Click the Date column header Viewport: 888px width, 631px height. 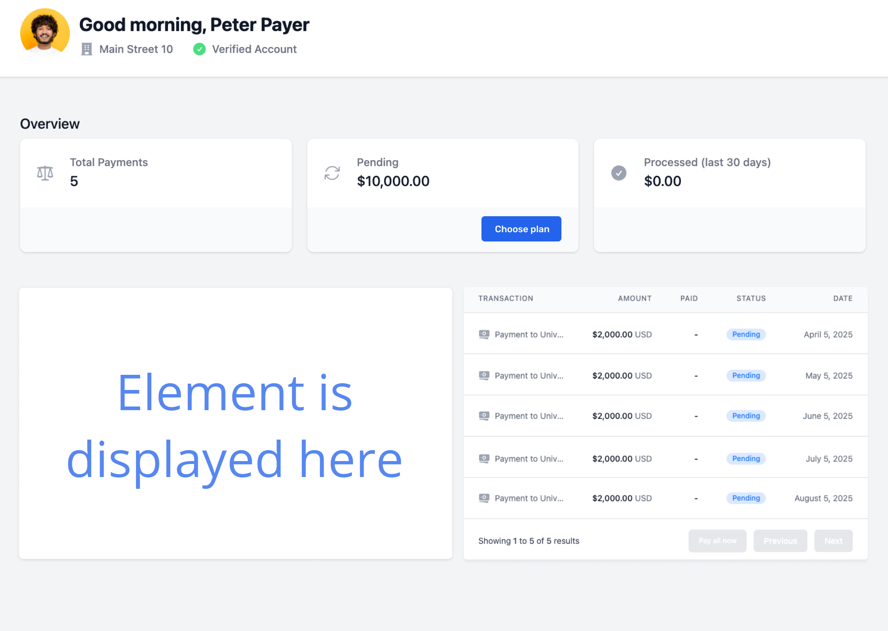pyautogui.click(x=843, y=298)
